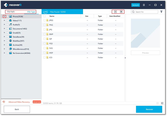Open the hamburger menu in title bar
Screen dimensions: 167x116
144,5
